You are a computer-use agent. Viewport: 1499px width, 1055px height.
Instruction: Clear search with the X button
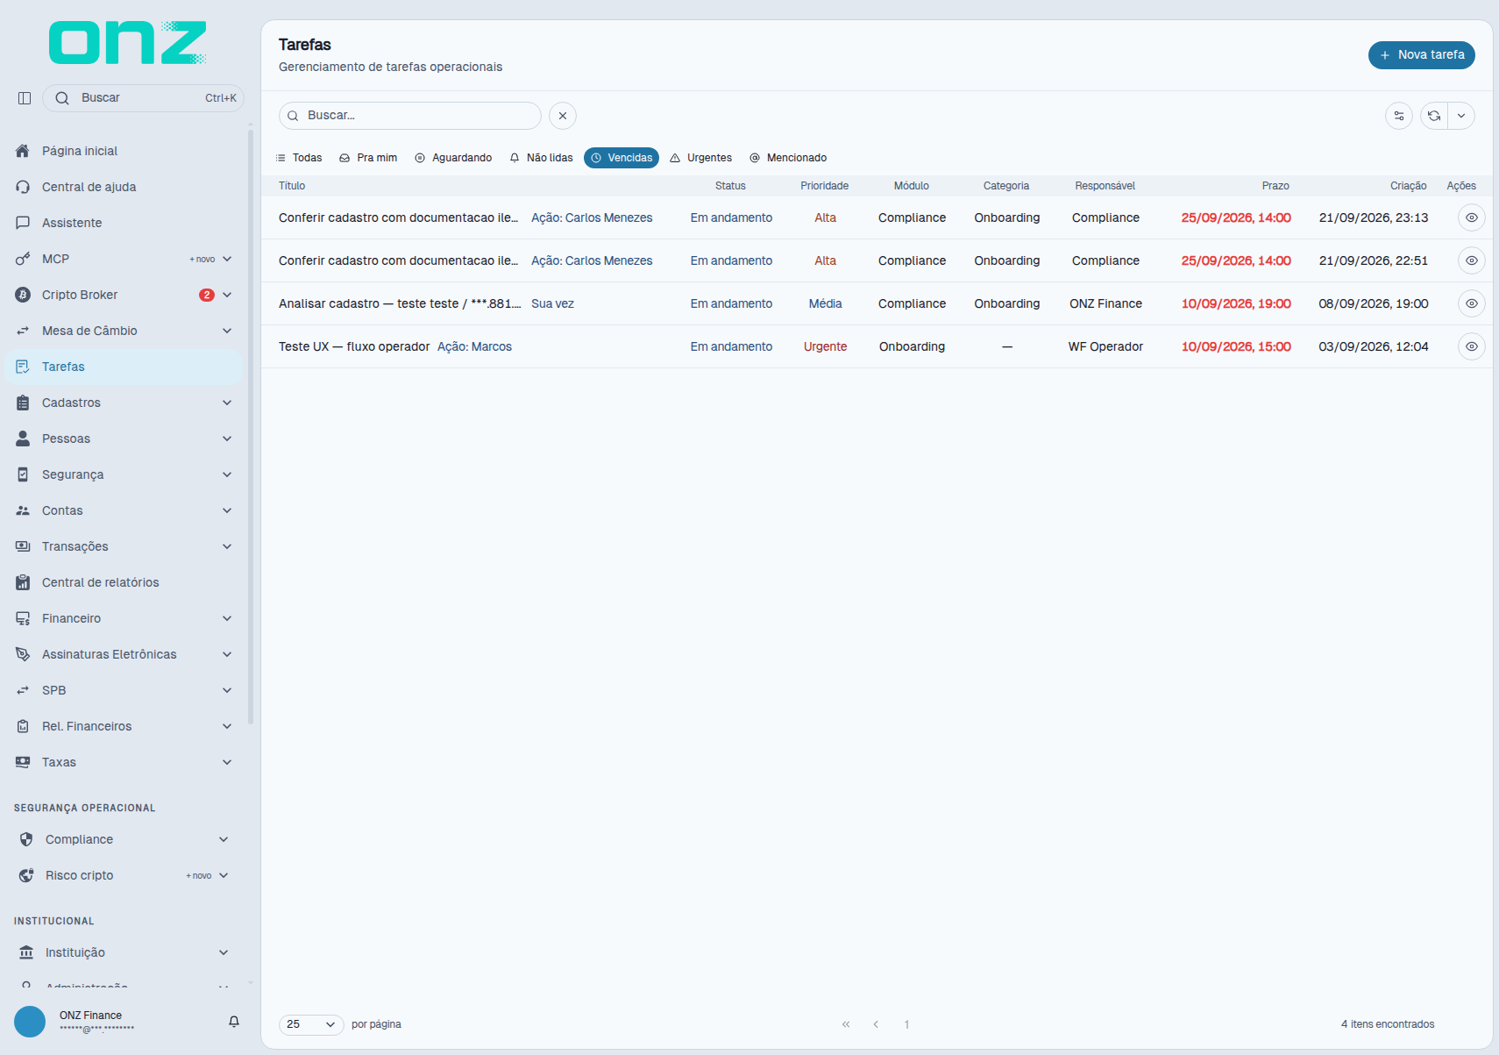563,116
